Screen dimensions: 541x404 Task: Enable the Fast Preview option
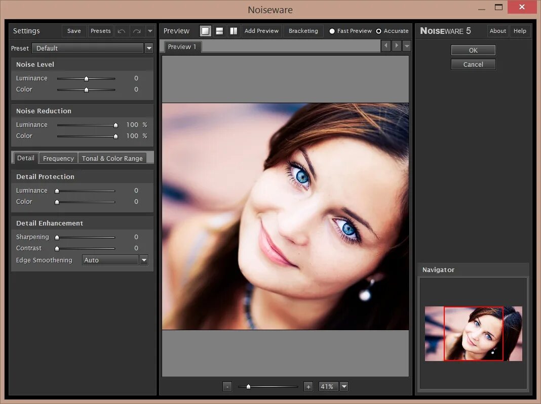pyautogui.click(x=332, y=31)
